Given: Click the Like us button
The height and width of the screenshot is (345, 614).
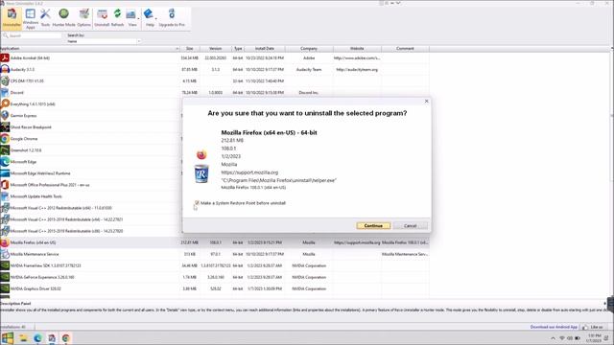Looking at the screenshot, I should (x=593, y=327).
